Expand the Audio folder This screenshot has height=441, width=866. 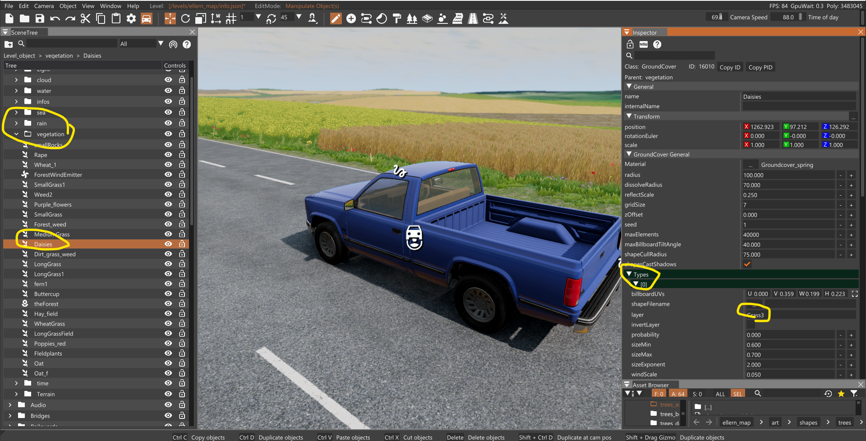(10, 405)
